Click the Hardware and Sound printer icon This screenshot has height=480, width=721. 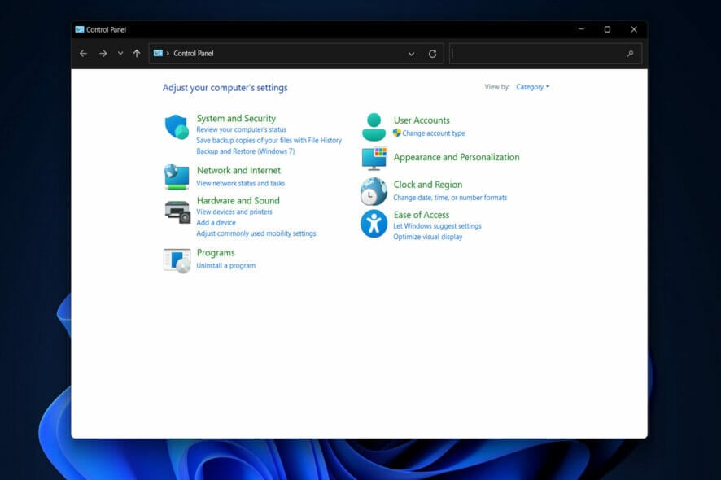click(x=177, y=212)
